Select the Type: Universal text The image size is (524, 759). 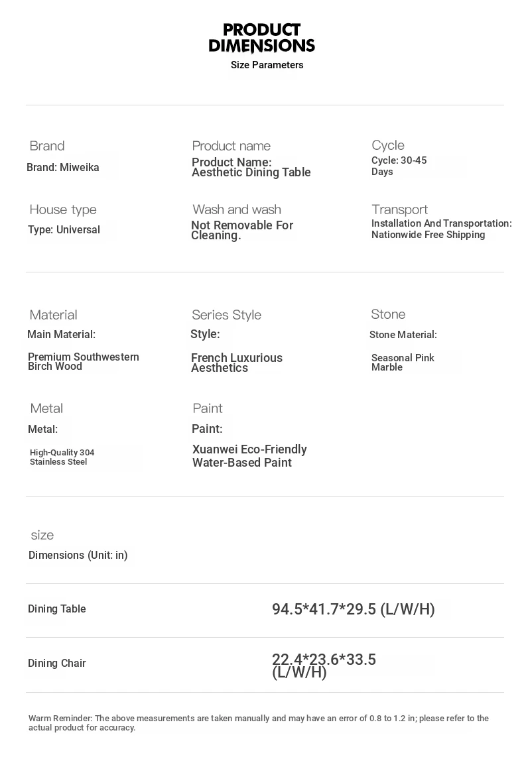[x=64, y=230]
